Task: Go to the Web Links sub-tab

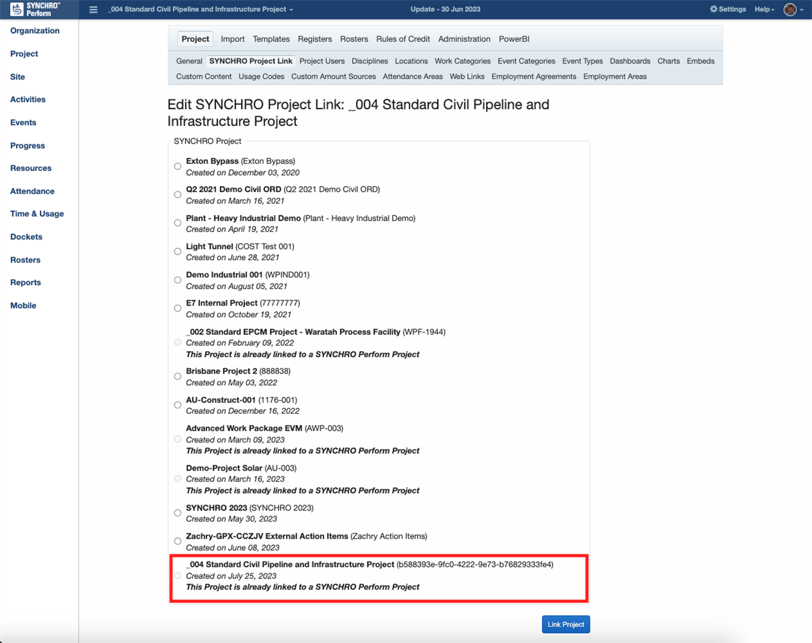Action: coord(467,77)
